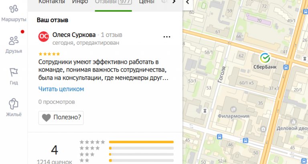Click building 49/1 label on map
This screenshot has height=164, width=308.
[291, 20]
